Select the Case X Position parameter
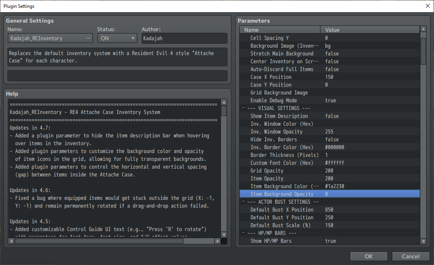 330,77
